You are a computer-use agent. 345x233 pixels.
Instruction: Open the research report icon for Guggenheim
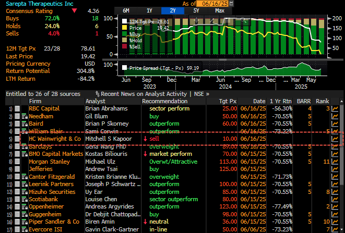pyautogui.click(x=25, y=214)
